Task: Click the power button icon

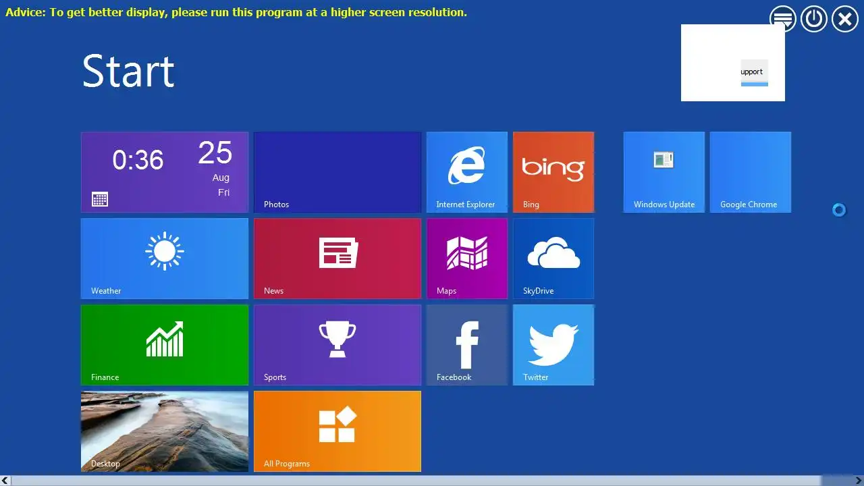Action: click(814, 19)
